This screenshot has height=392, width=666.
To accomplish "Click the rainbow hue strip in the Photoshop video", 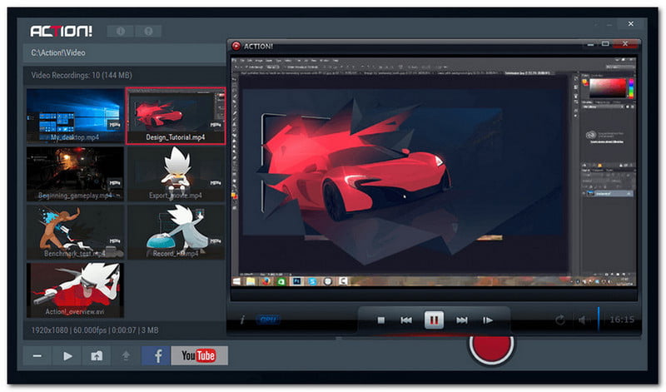I will (x=632, y=87).
